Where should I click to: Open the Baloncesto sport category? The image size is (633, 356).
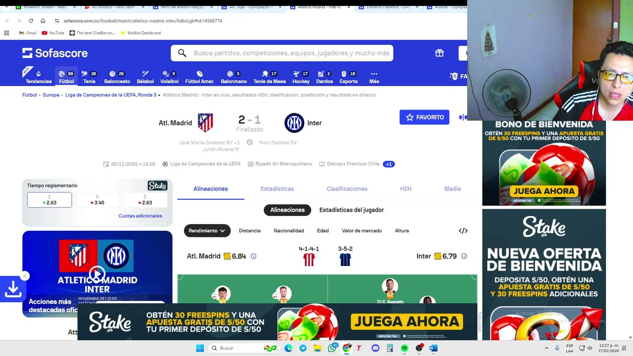(117, 77)
